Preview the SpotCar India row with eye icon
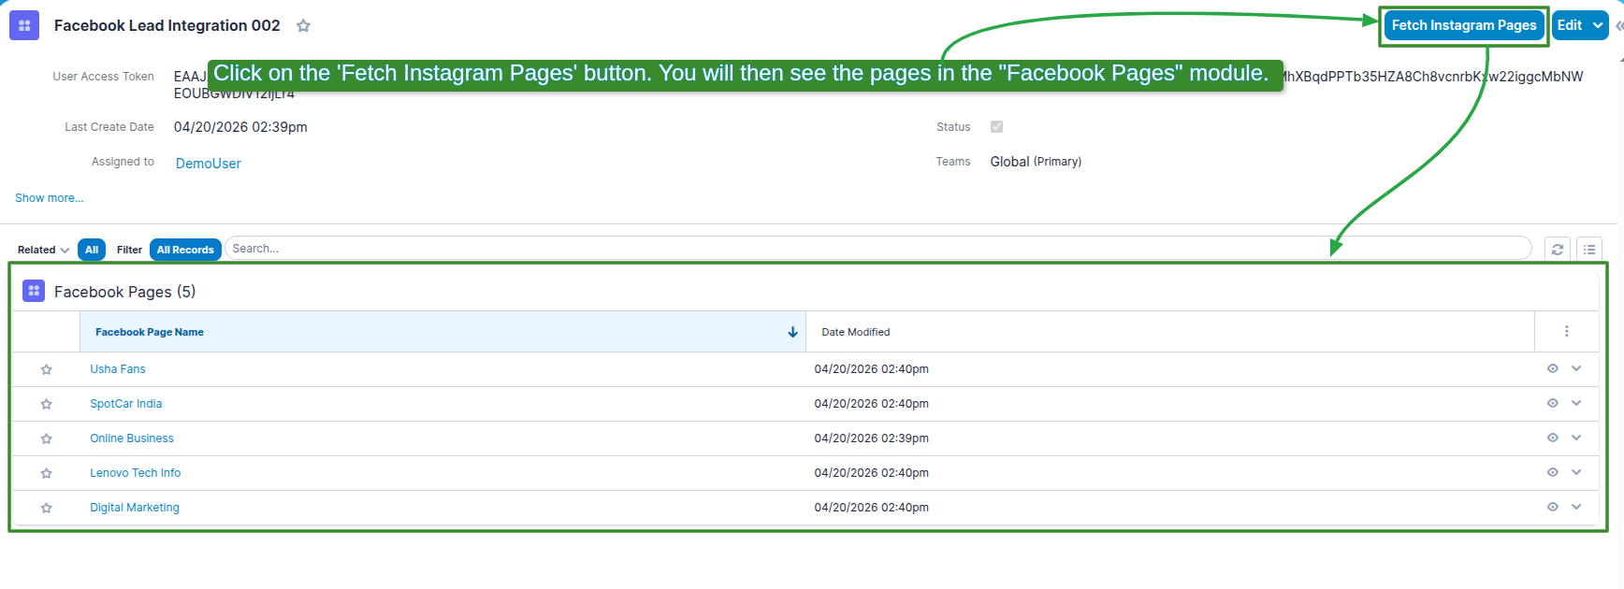 [x=1553, y=403]
